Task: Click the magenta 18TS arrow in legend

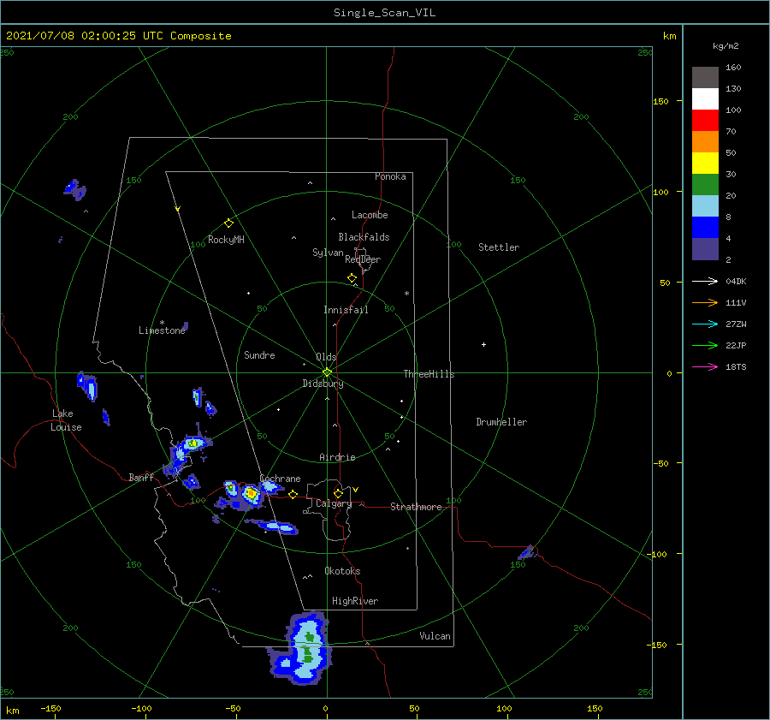Action: (705, 366)
